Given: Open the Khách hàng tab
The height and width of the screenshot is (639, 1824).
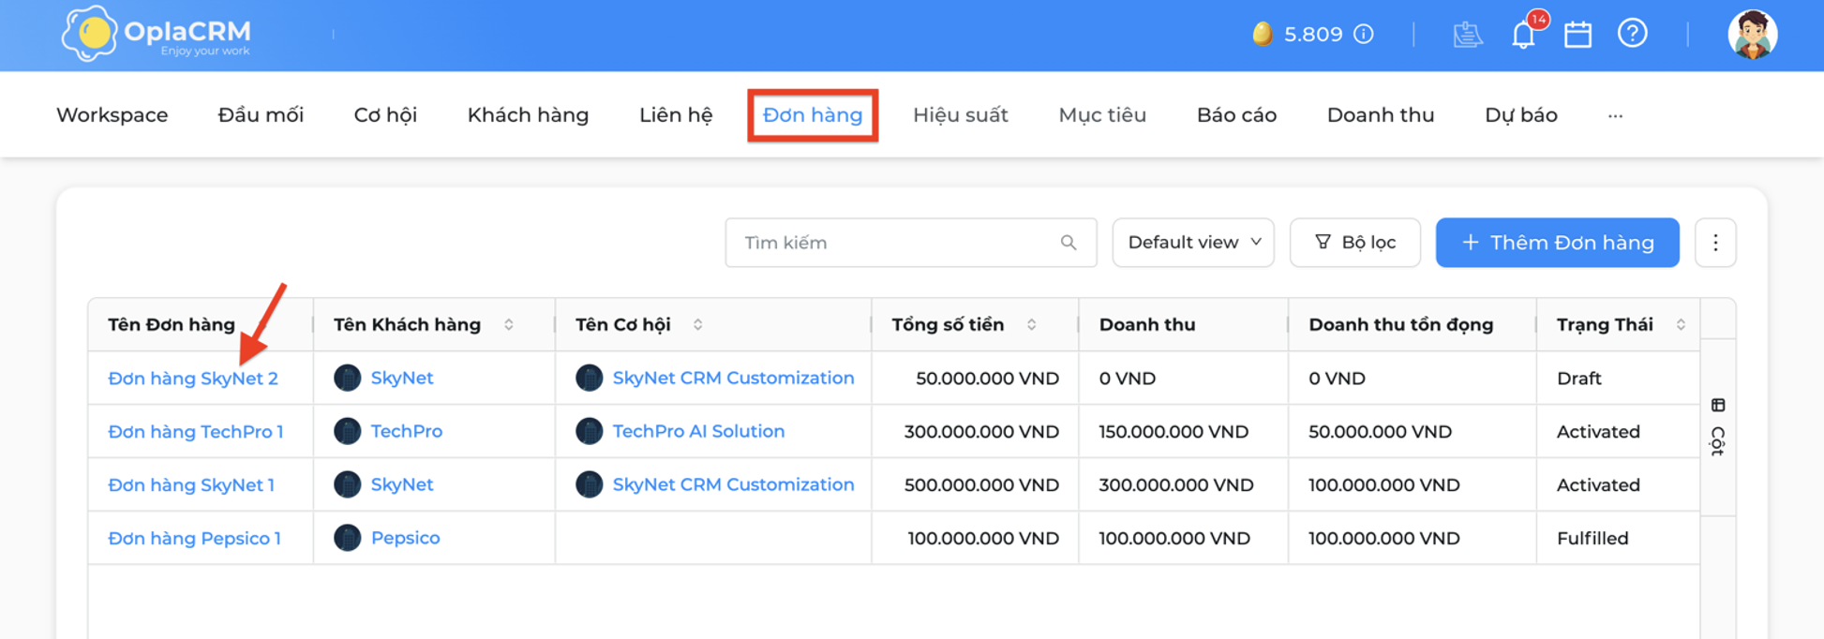Looking at the screenshot, I should coord(528,115).
